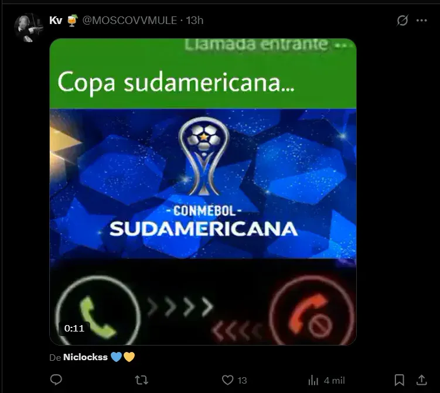Open the Grok explain-post icon
440x393 pixels.
(x=403, y=20)
